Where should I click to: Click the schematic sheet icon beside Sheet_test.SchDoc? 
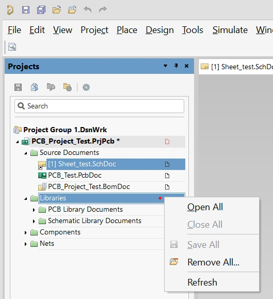42,165
